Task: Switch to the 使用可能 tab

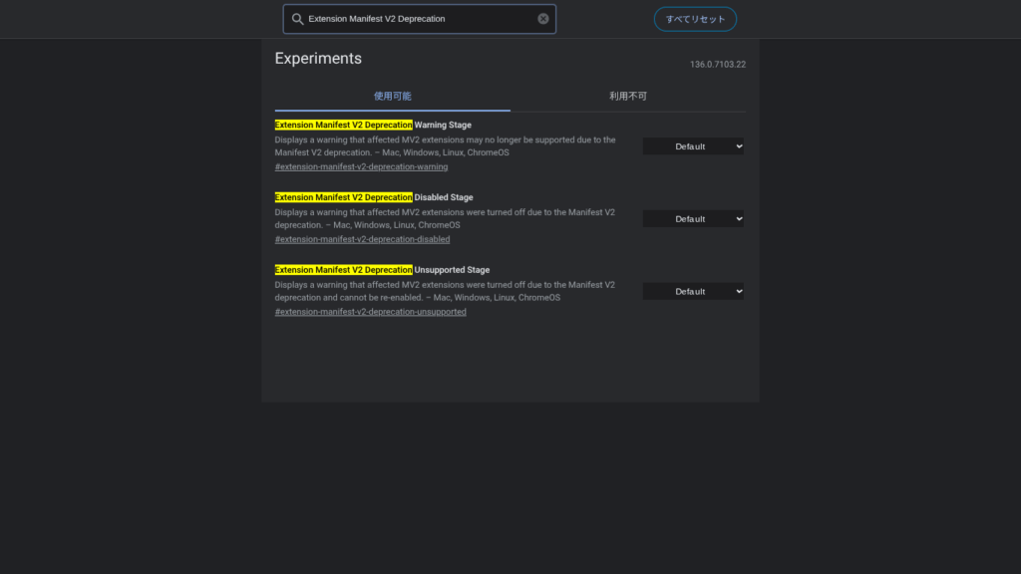Action: pyautogui.click(x=392, y=97)
